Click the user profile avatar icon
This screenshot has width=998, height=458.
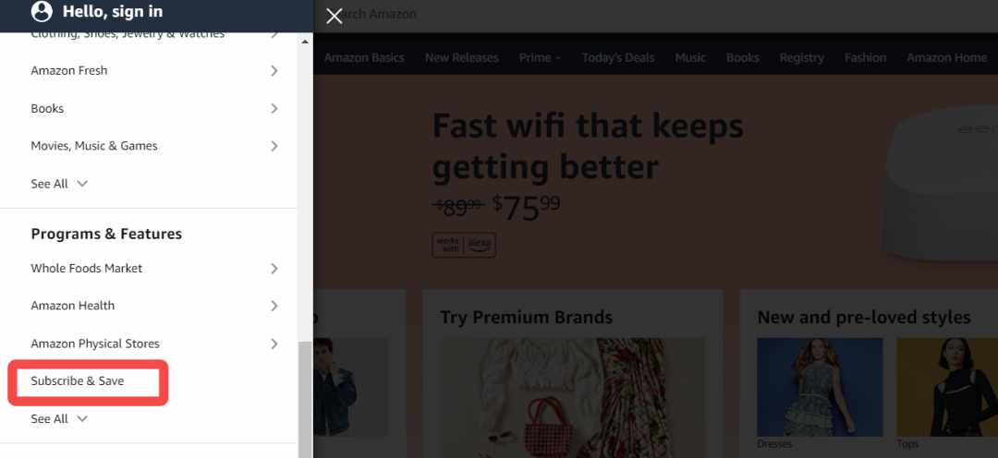(x=42, y=11)
